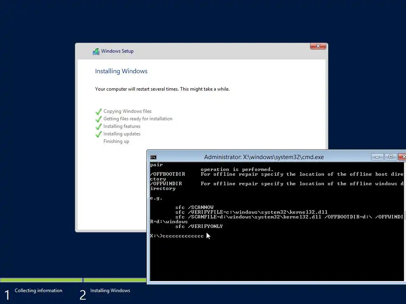Click the 'Installing Windows' stage label at bottom
Screen dimensions: 406x304
110,291
